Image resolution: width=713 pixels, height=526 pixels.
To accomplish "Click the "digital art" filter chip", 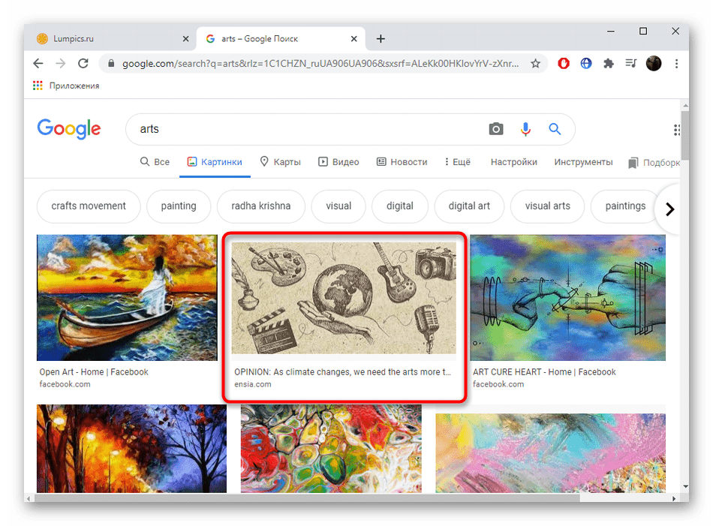I will click(469, 206).
